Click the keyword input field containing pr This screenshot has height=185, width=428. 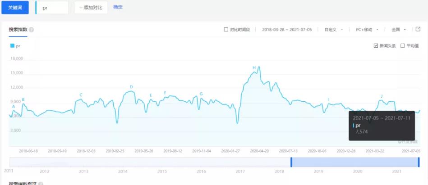click(x=53, y=8)
